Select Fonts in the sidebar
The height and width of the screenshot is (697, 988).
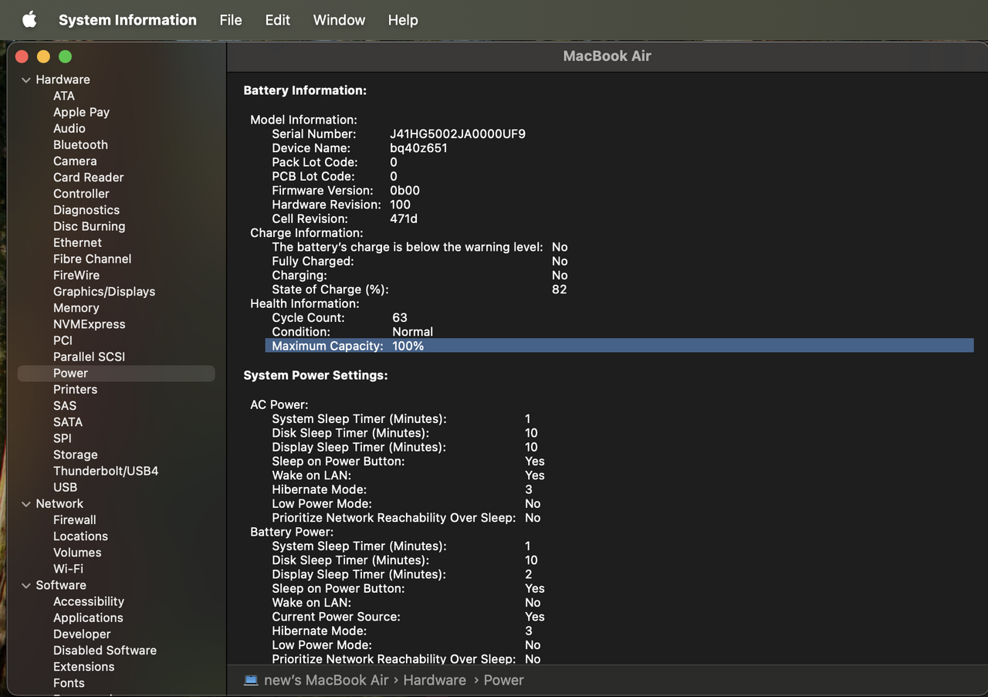pyautogui.click(x=69, y=683)
